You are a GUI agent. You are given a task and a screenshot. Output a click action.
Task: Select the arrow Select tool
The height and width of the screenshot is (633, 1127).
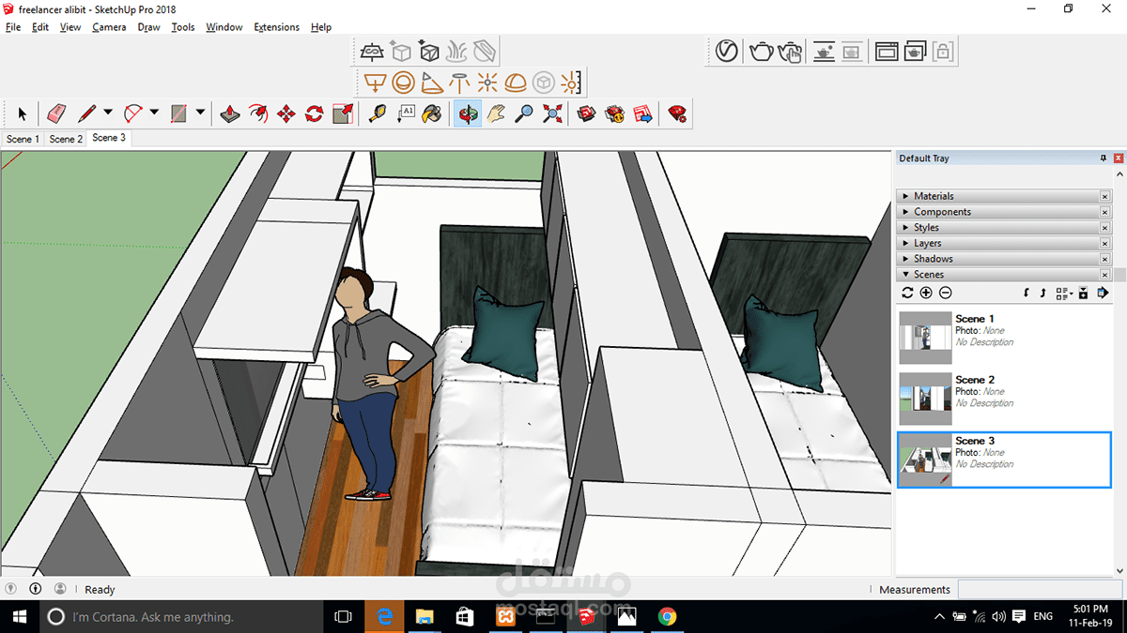click(23, 113)
